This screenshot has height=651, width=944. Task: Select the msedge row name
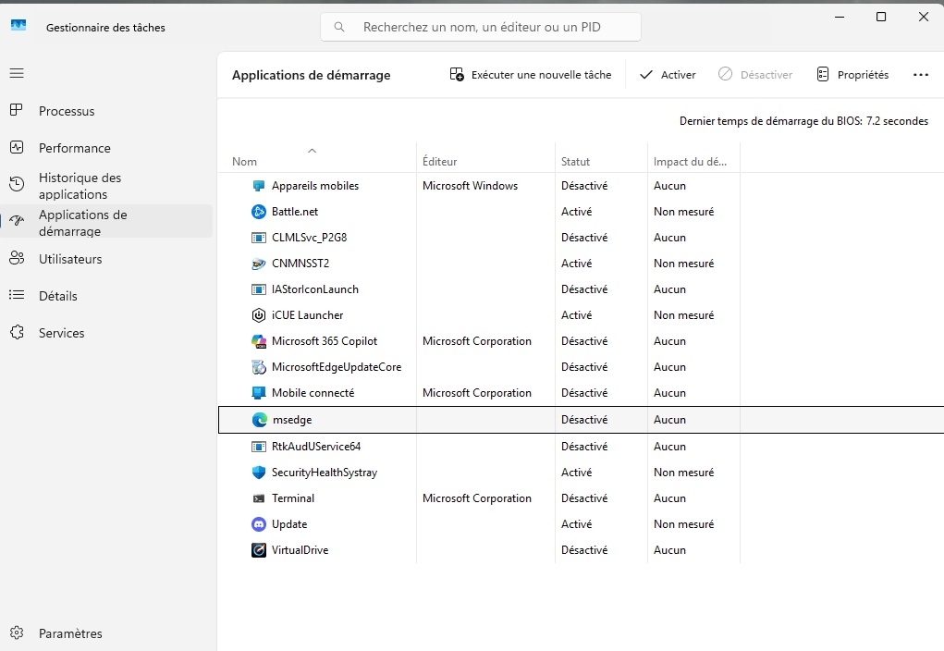click(292, 420)
